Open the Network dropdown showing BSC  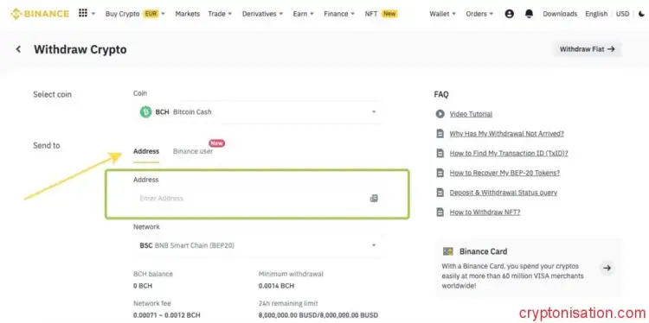(x=258, y=245)
